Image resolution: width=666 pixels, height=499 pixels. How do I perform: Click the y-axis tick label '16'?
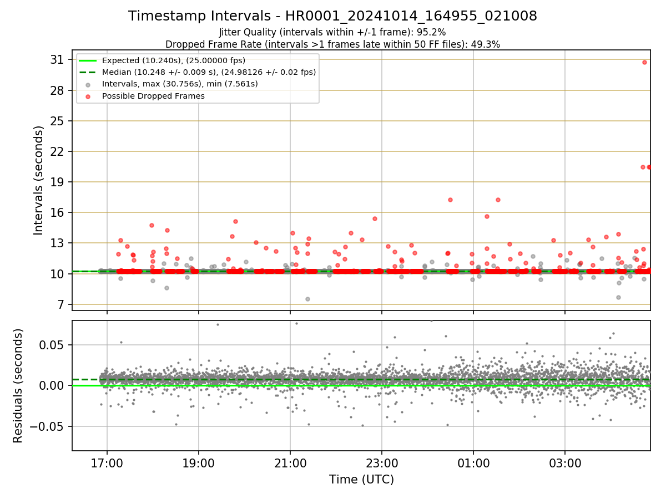point(57,212)
